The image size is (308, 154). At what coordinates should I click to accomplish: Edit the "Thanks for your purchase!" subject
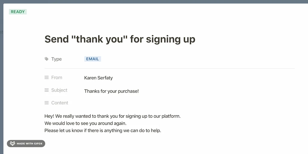point(111,91)
